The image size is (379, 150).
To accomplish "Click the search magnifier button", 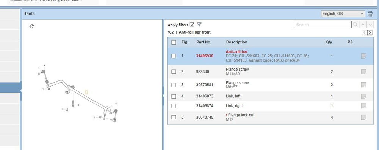I will coord(355,25).
